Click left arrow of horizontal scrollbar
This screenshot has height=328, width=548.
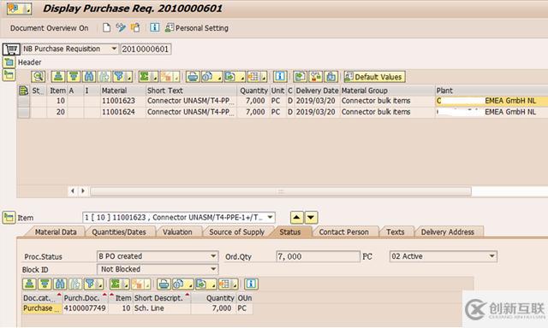[x=73, y=191]
